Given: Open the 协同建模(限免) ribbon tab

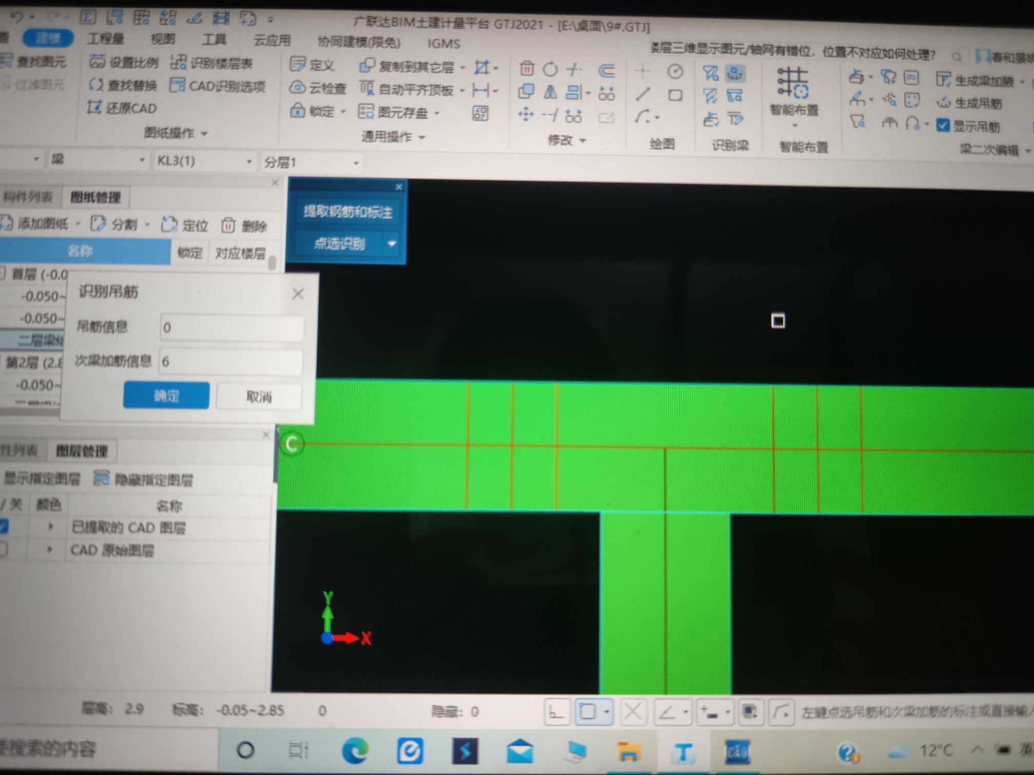Looking at the screenshot, I should point(359,42).
